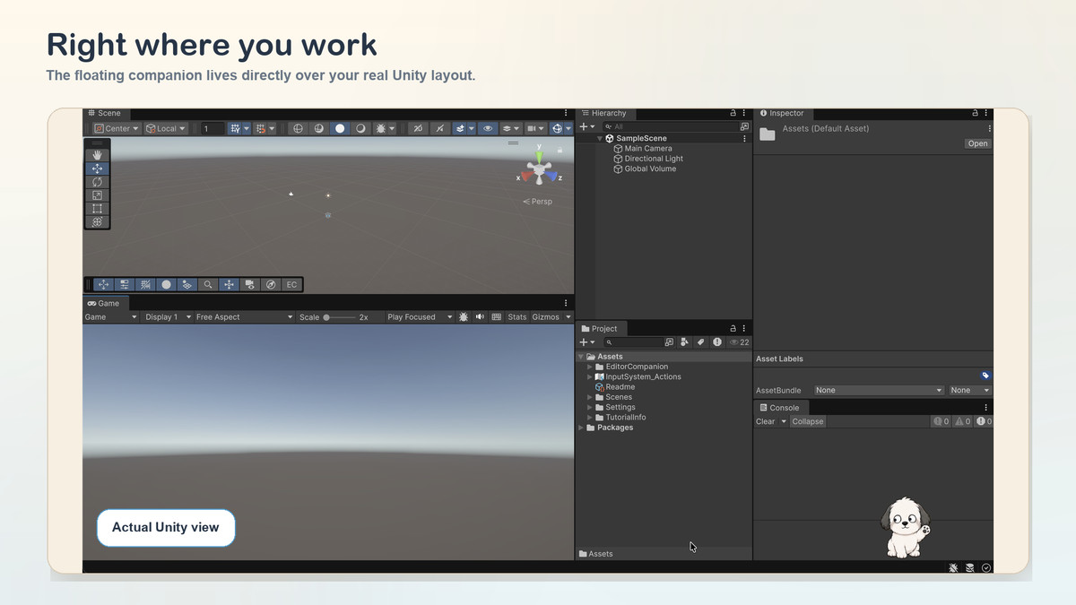Click the camera overlay icon in bottom toolbar
The width and height of the screenshot is (1076, 605).
coord(250,284)
